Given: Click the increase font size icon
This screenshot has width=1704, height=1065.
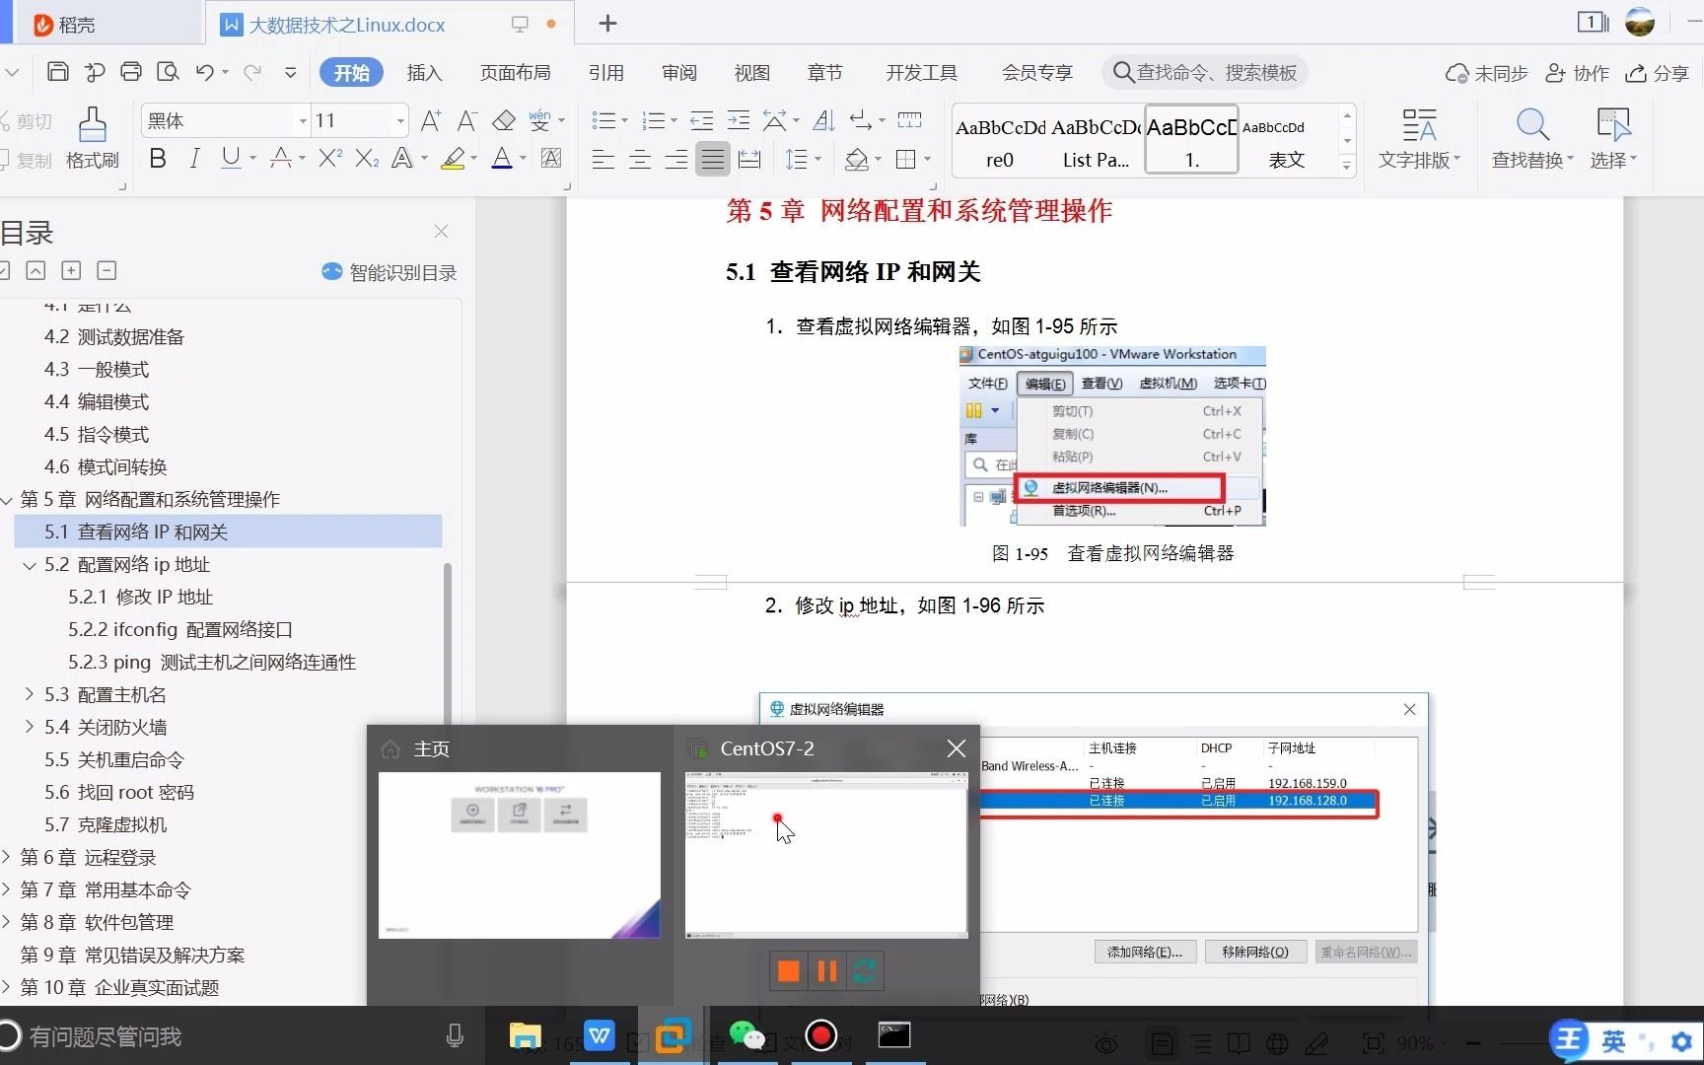Looking at the screenshot, I should pyautogui.click(x=431, y=120).
